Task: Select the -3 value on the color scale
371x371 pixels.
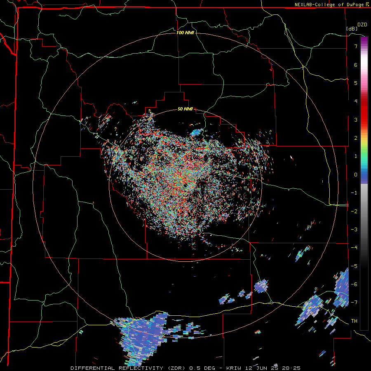Action: click(354, 230)
